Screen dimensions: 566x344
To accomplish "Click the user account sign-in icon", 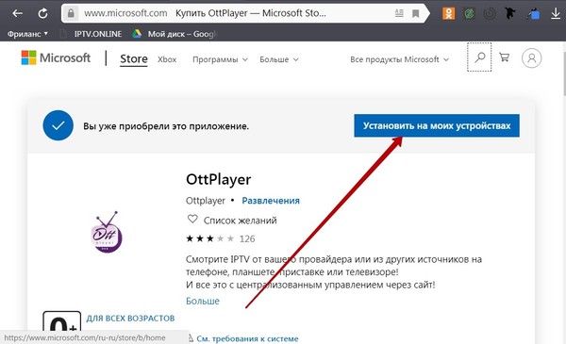I will coord(531,58).
